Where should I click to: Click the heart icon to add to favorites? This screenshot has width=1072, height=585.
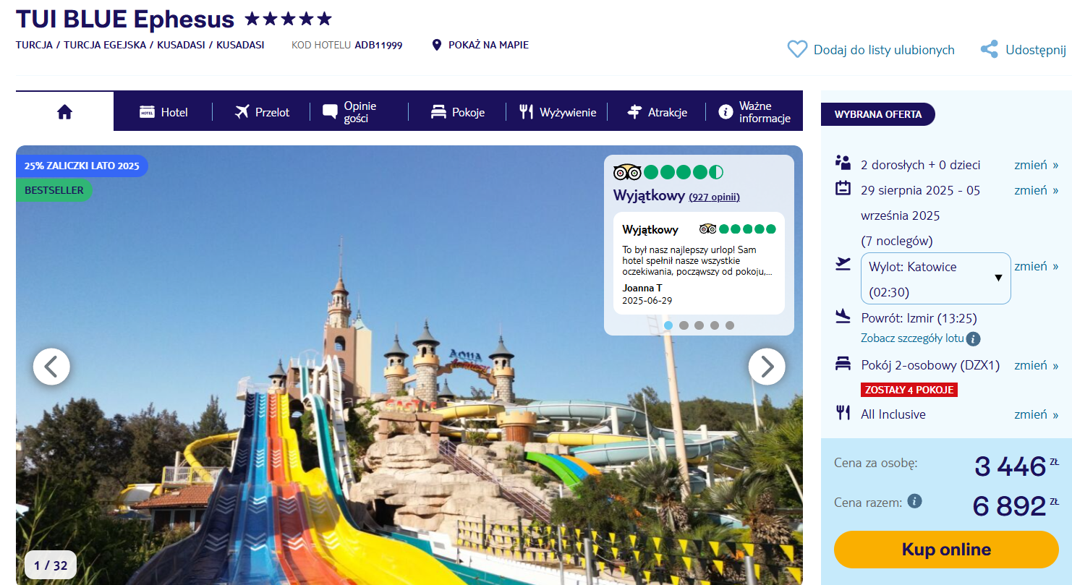[796, 50]
